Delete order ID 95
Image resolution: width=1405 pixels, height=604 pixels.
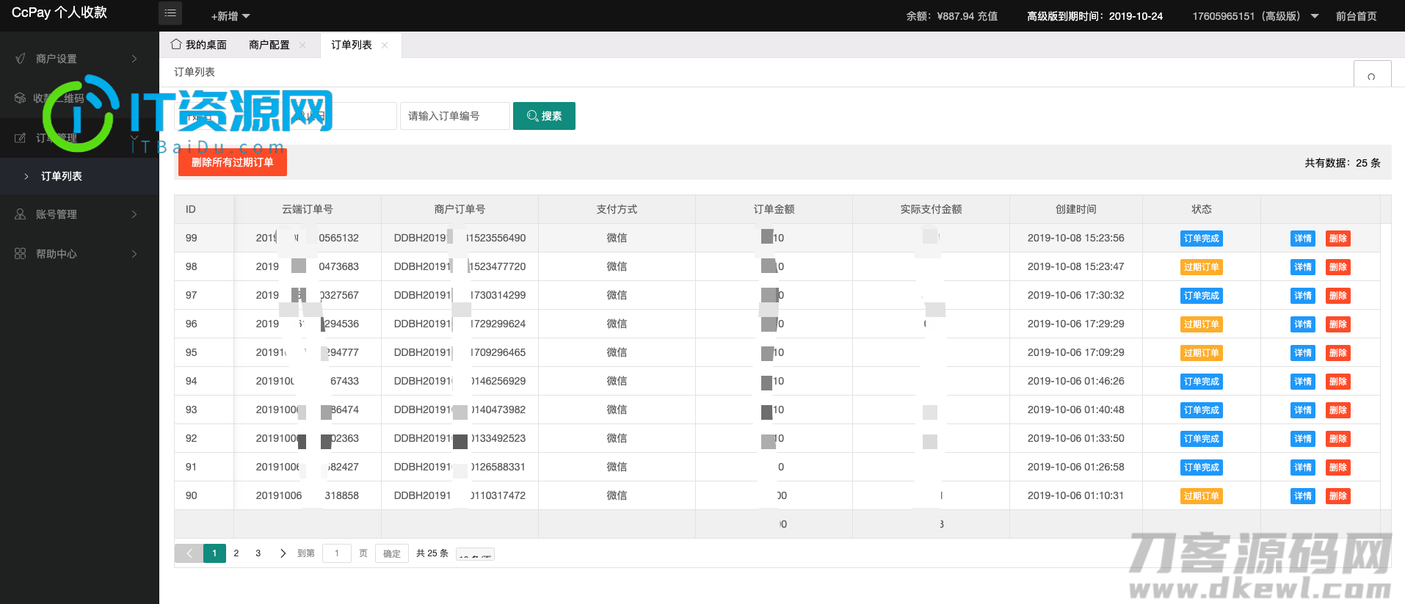click(x=1338, y=353)
